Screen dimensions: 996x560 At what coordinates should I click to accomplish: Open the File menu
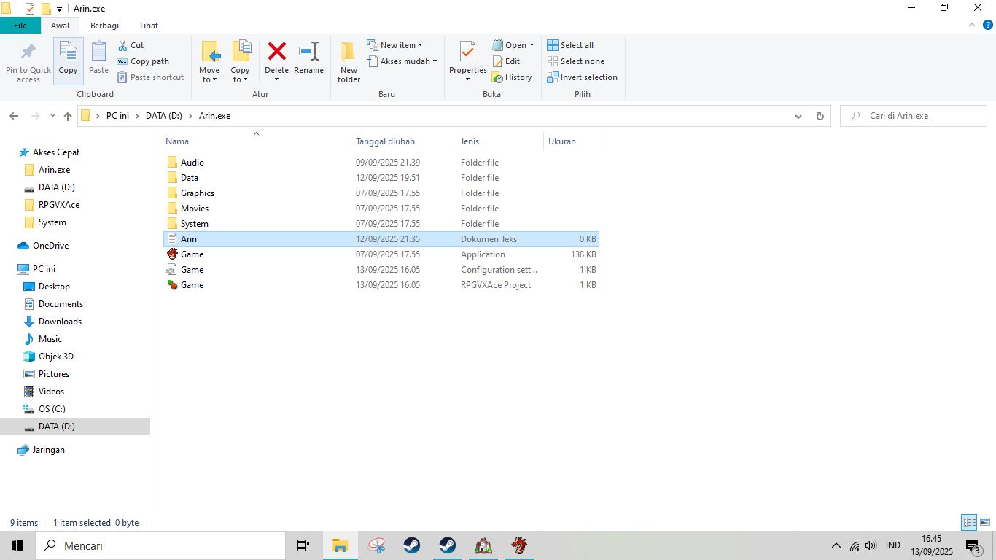(20, 26)
